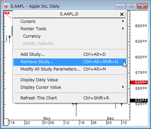Viewport: 151px width, 129px height.
Task: Click the Cursors submenu arrow
Action: 123,21
